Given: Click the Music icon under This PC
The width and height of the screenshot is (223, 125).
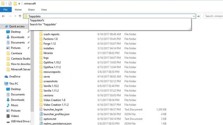Looking at the screenshot, I should pyautogui.click(x=8, y=105).
